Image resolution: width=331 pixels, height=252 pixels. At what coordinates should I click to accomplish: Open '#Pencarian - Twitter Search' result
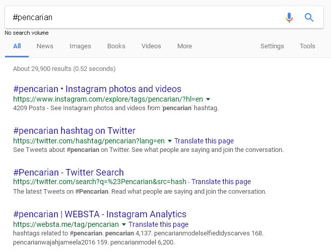point(69,173)
